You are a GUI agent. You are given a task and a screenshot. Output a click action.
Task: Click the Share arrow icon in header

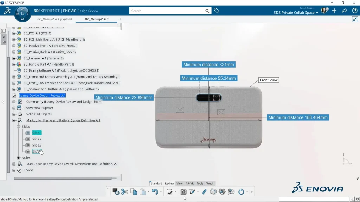[x=344, y=11]
